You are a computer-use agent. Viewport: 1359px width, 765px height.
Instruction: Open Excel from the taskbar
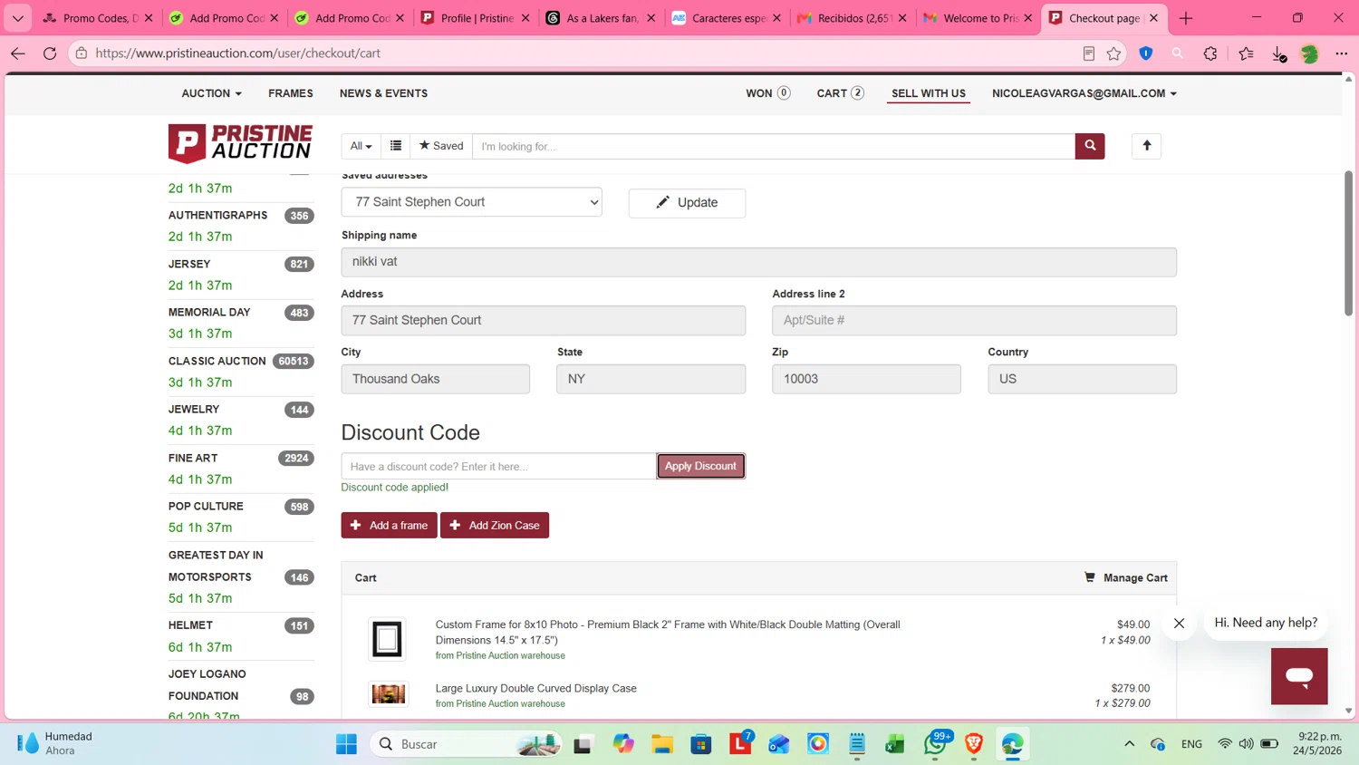tap(895, 744)
